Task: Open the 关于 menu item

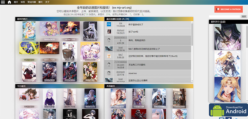Action: [x=47, y=2]
